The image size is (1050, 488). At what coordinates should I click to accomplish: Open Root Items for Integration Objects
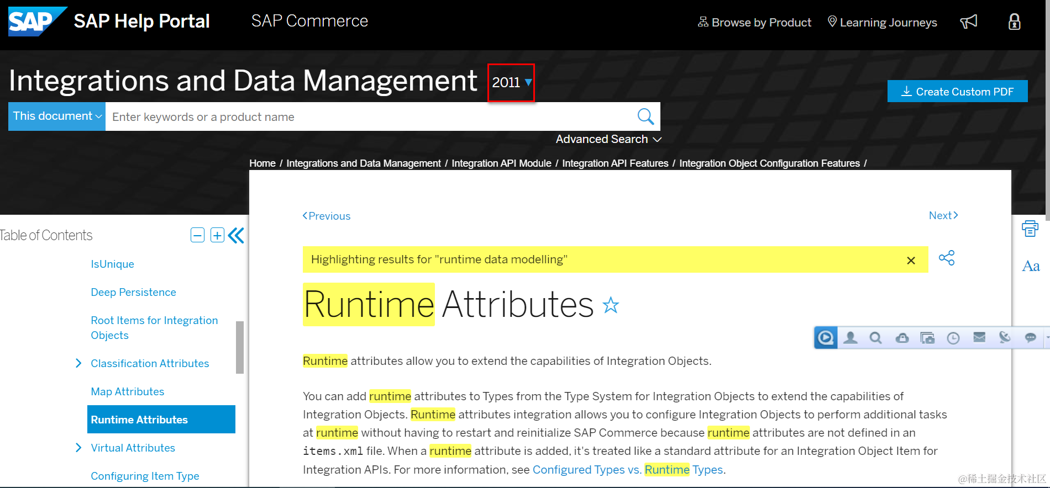point(155,328)
